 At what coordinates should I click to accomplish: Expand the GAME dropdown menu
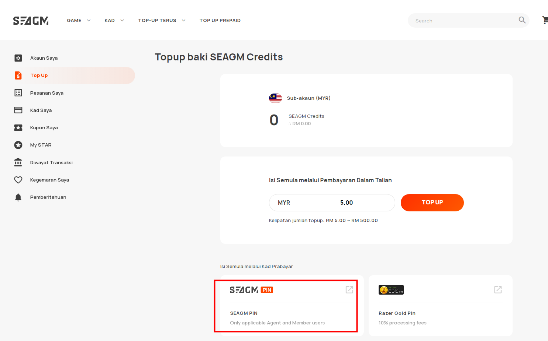[x=79, y=21]
